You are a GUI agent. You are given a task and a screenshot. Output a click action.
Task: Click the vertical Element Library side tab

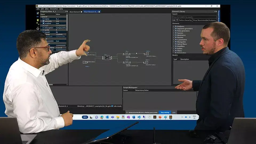click(x=219, y=16)
